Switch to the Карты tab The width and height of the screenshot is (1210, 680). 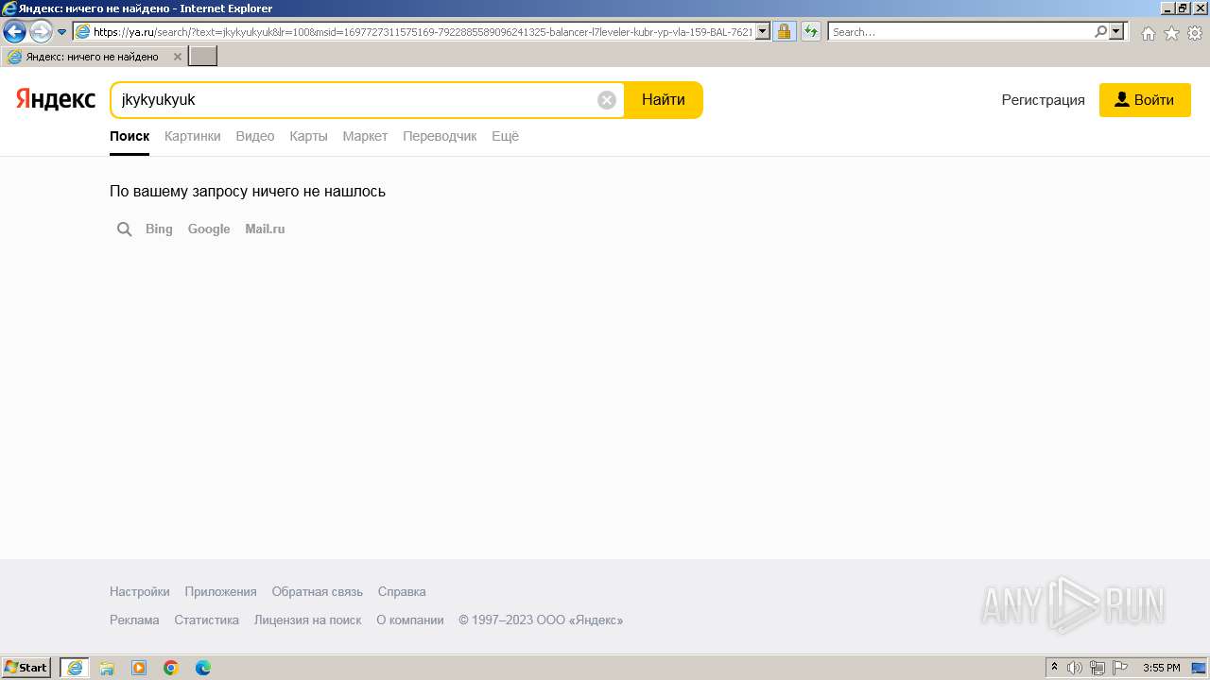308,136
